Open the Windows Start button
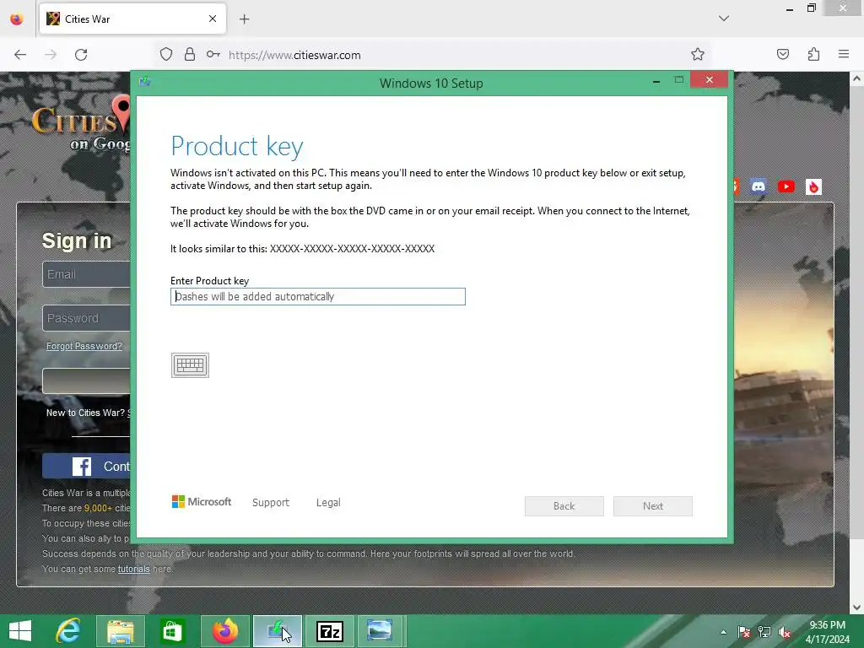The height and width of the screenshot is (648, 864). tap(20, 631)
